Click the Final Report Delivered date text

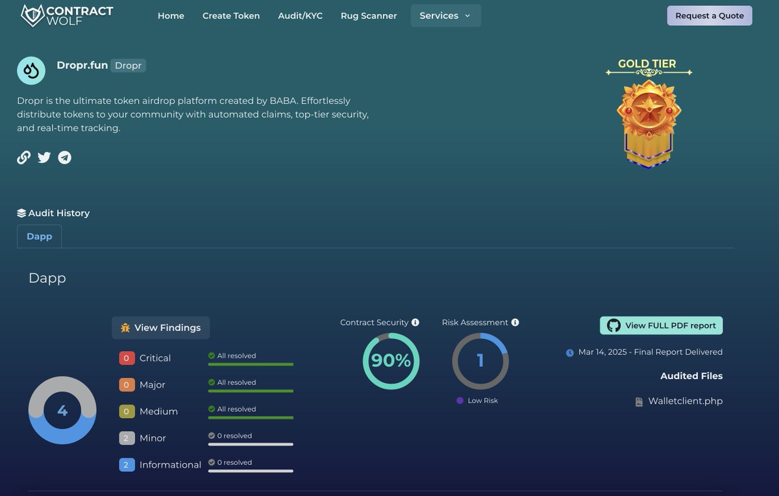[650, 352]
